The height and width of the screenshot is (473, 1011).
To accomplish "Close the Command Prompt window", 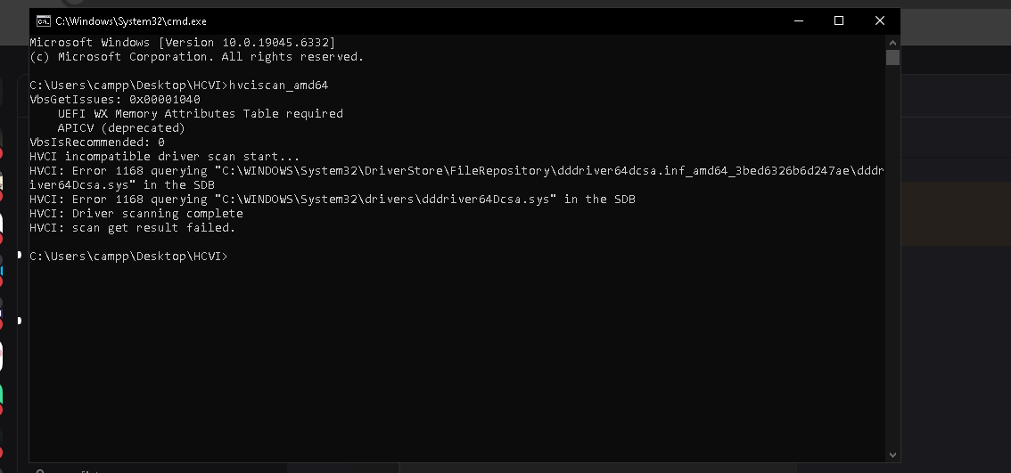I will pyautogui.click(x=880, y=20).
